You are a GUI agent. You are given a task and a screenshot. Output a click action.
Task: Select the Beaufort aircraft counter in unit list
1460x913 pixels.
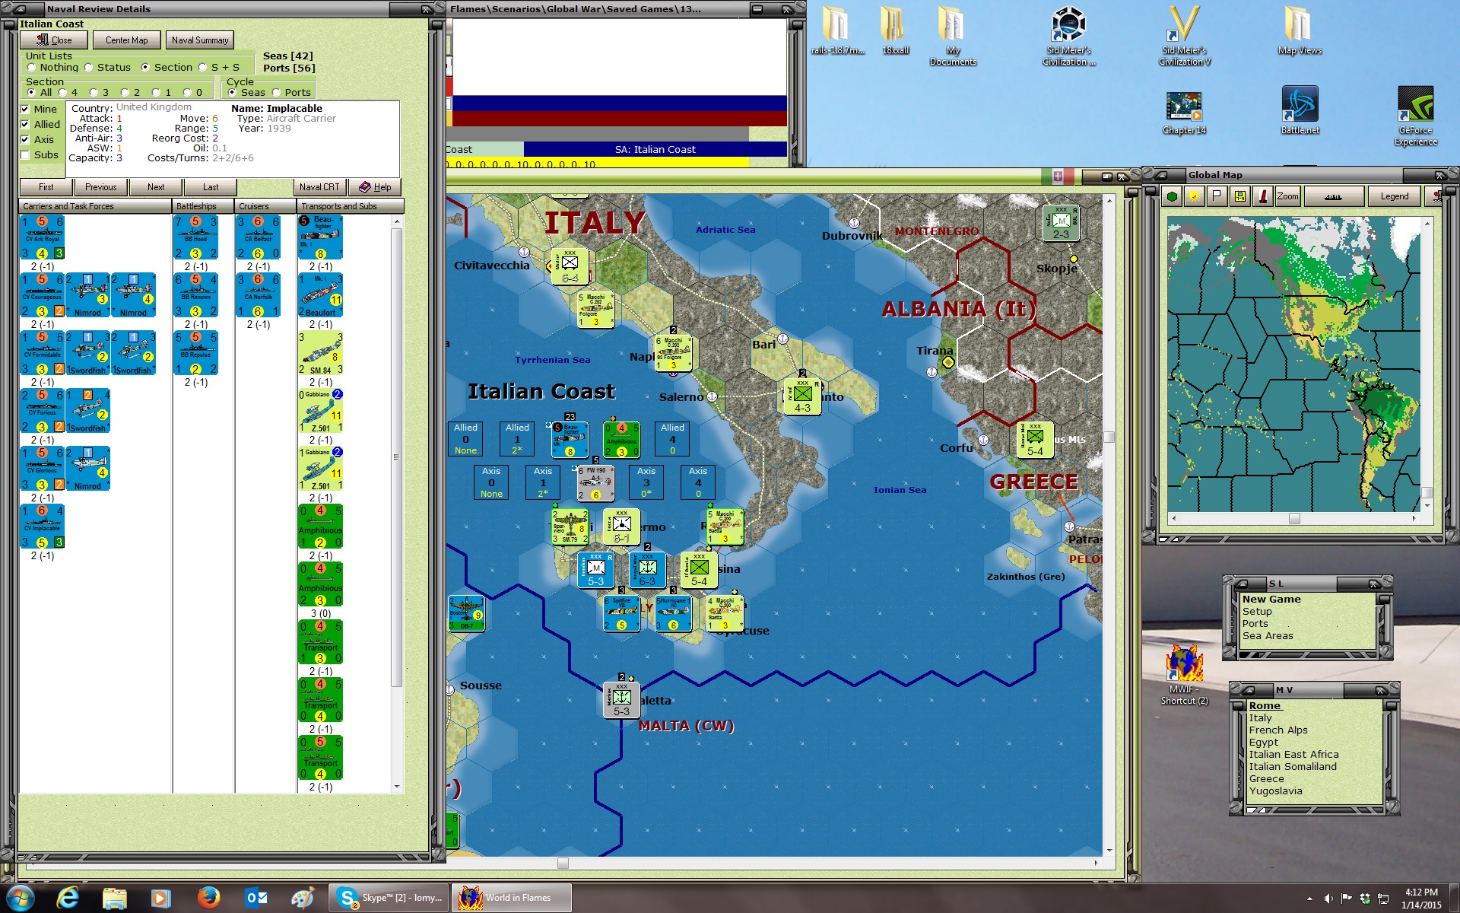[x=320, y=295]
